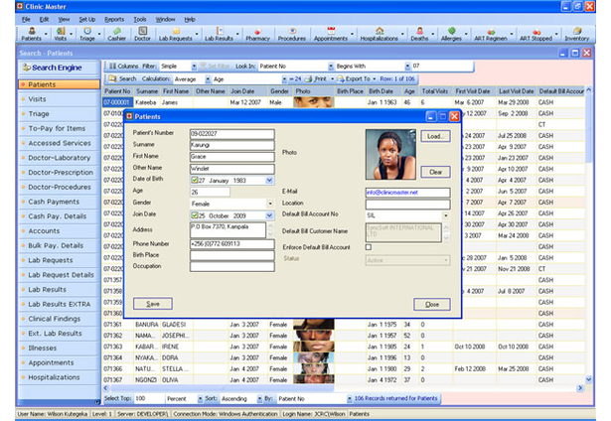The width and height of the screenshot is (611, 421).
Task: Toggle the Join Date checkbox
Action: click(195, 215)
